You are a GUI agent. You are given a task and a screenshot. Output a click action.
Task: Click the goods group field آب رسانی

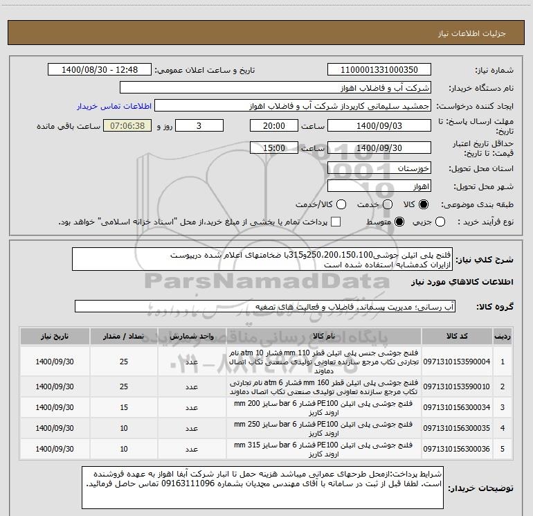265,306
